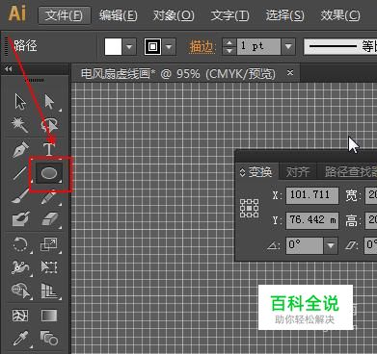
Task: Click the rotate angle field 0°
Action: pyautogui.click(x=304, y=246)
